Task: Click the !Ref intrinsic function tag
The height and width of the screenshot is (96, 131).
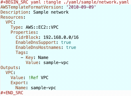Action: click(33, 78)
